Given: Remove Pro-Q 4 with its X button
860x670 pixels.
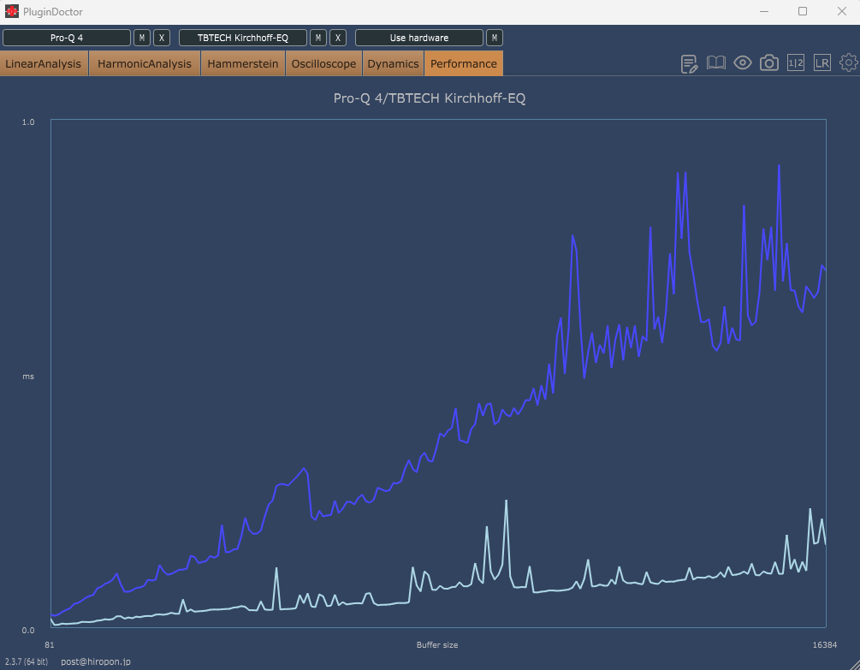Looking at the screenshot, I should pyautogui.click(x=161, y=38).
